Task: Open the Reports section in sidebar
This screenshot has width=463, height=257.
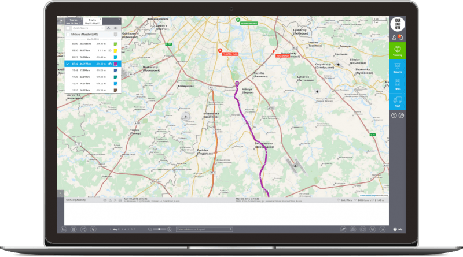Action: 398,68
